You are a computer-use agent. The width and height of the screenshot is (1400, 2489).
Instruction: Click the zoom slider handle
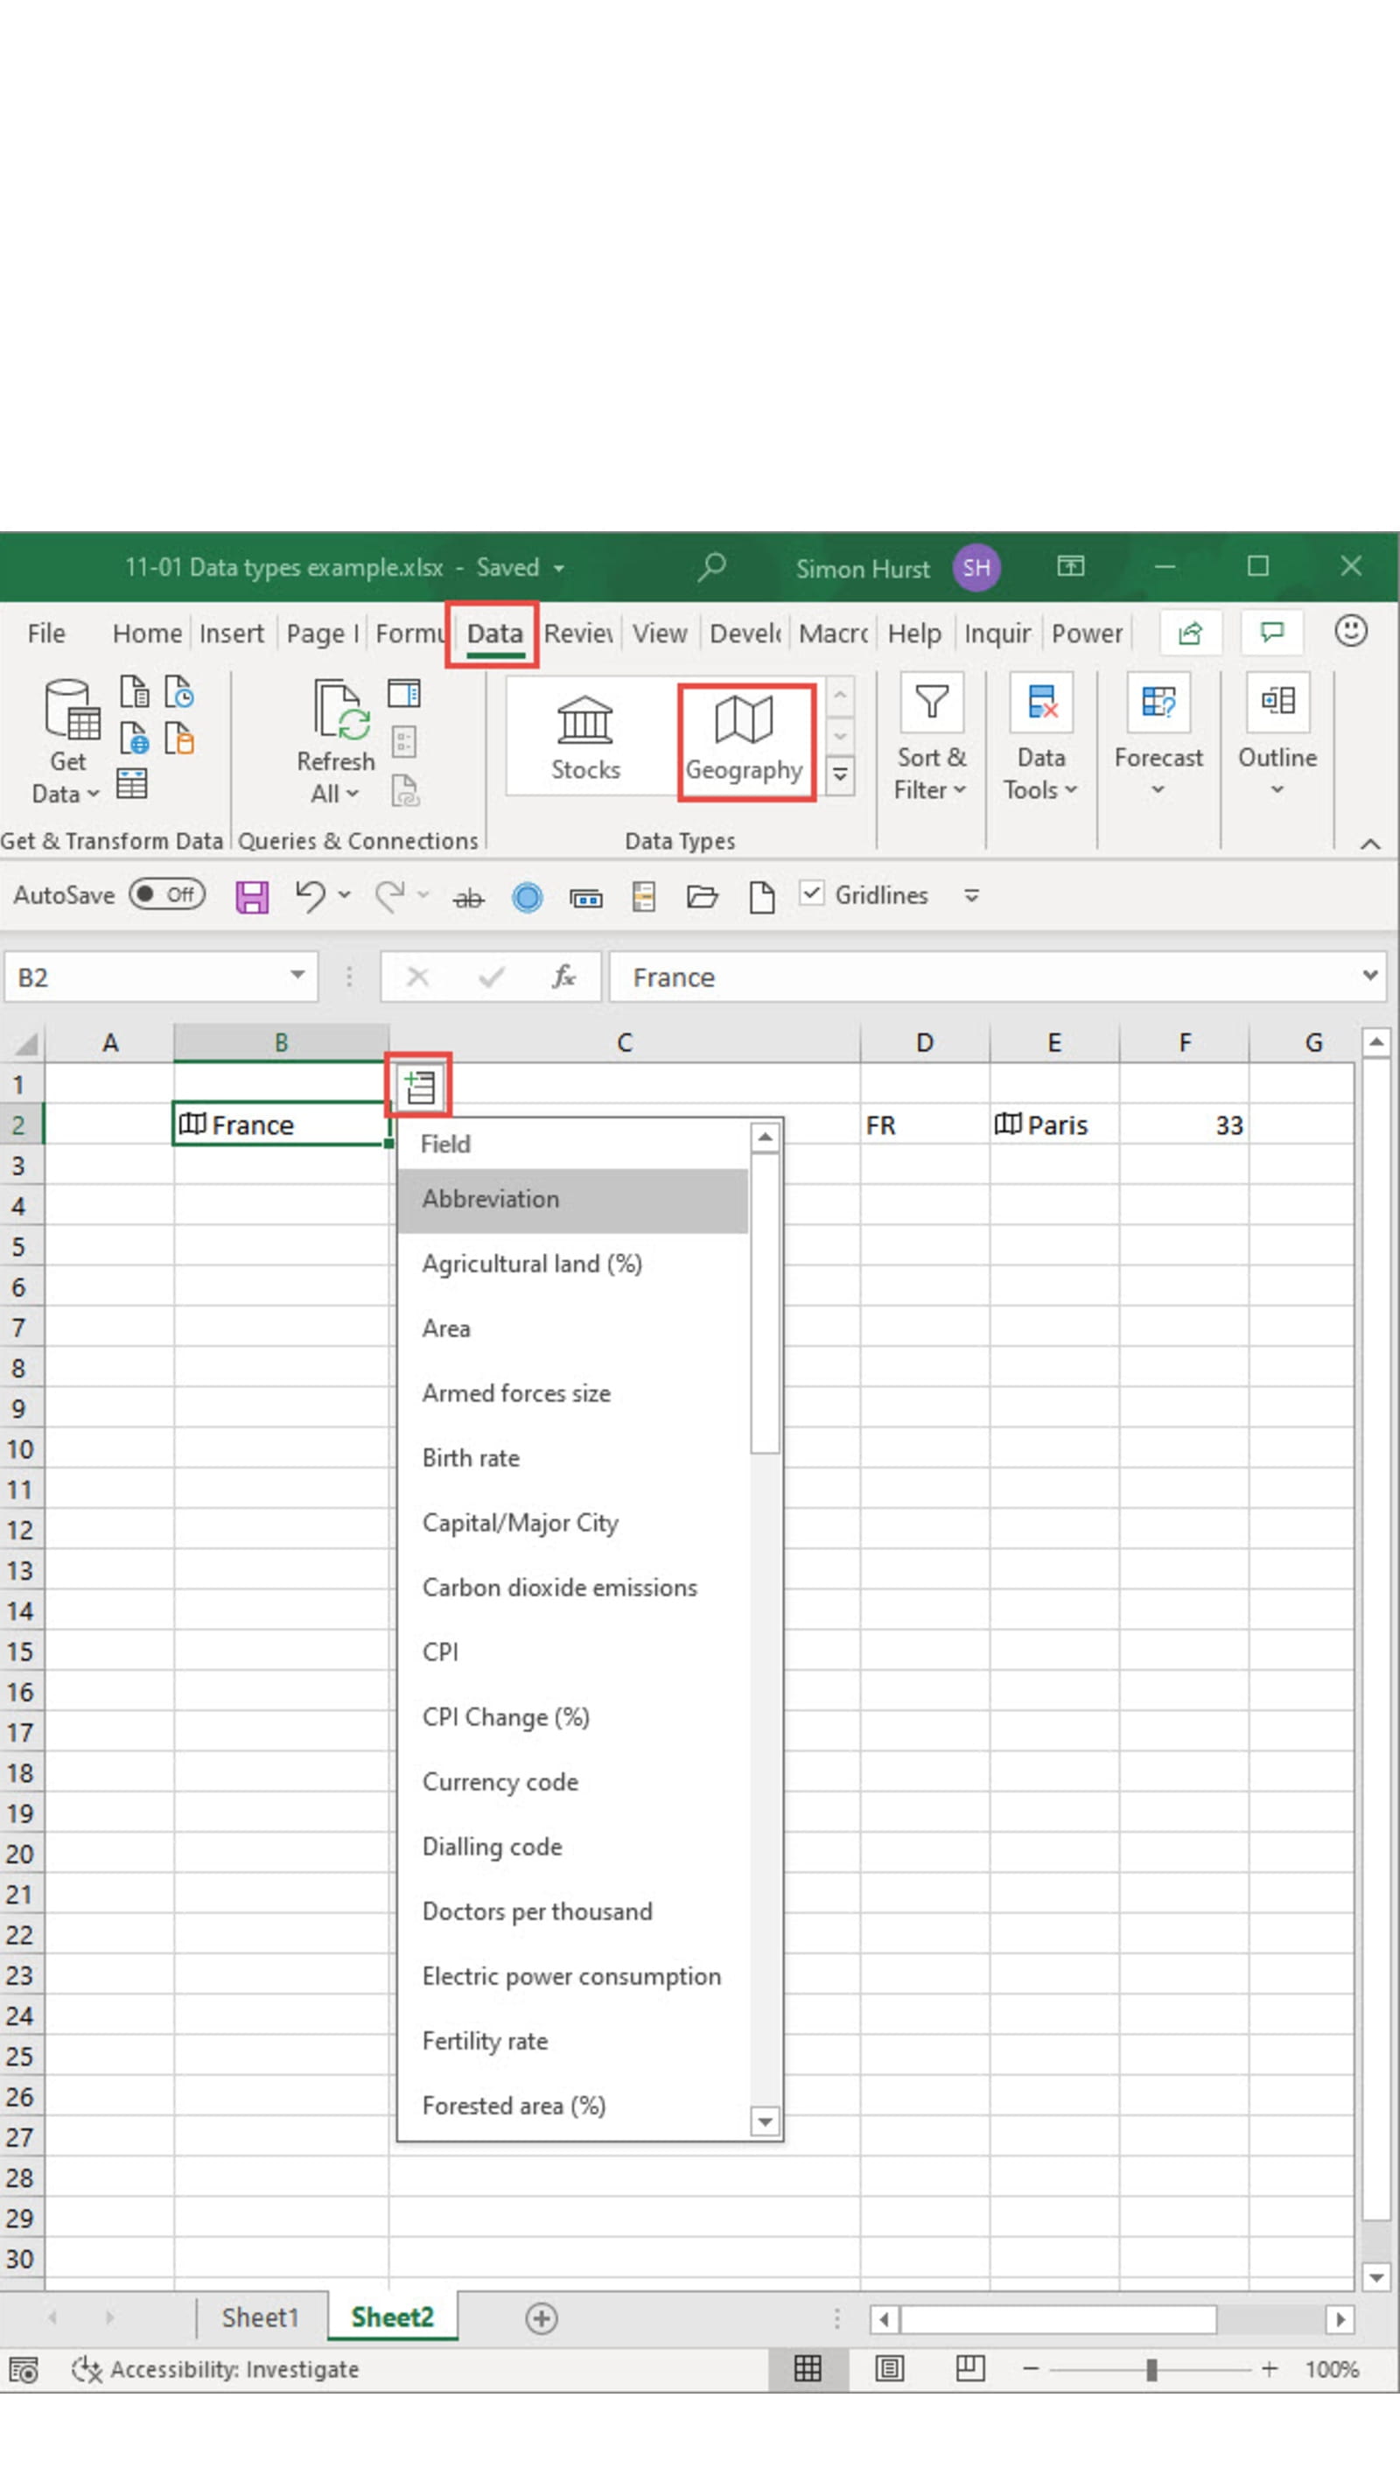1151,2369
